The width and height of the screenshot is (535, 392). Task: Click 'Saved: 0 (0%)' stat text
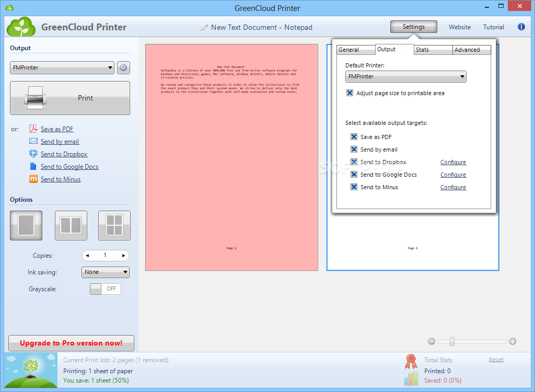[x=443, y=381]
